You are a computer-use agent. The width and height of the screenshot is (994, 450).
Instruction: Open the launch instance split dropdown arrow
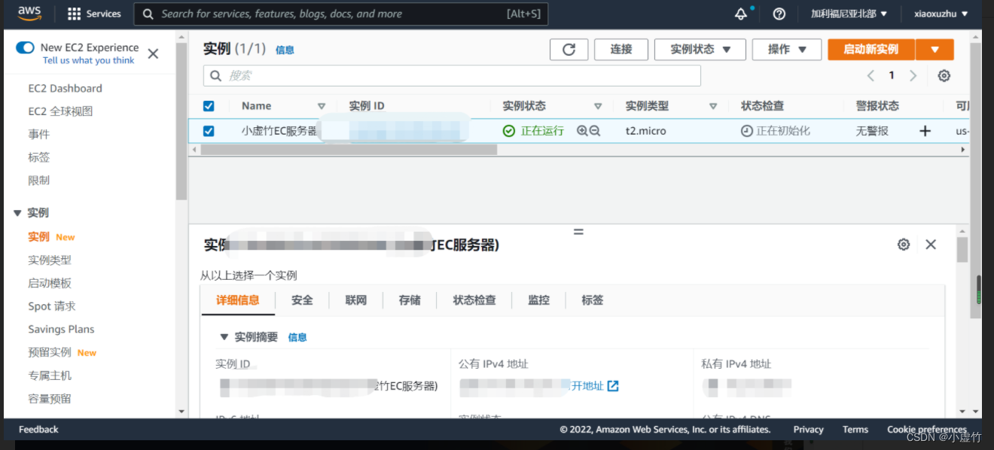(935, 50)
